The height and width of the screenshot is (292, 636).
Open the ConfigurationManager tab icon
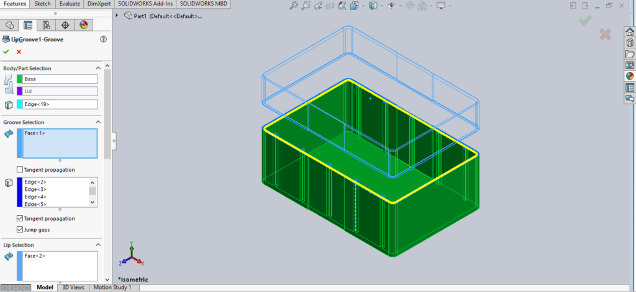(x=46, y=25)
